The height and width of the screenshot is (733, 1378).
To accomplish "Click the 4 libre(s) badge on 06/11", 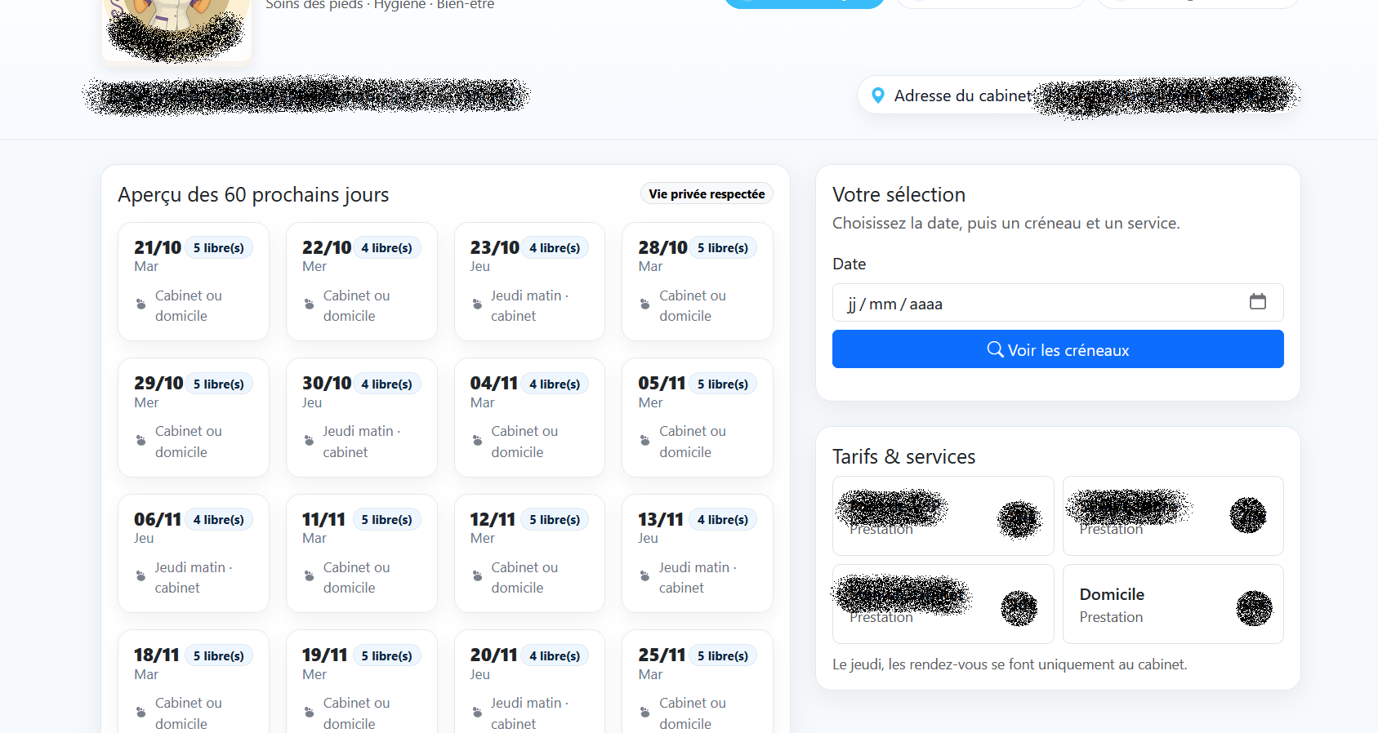I will [218, 520].
